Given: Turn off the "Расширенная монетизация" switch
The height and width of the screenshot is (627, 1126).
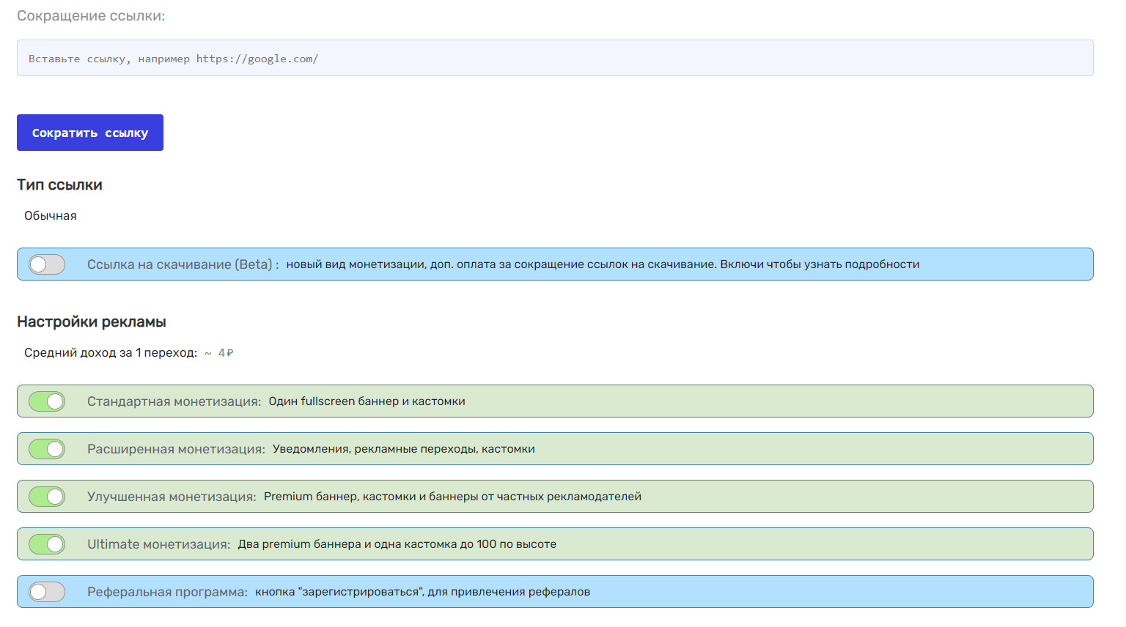Looking at the screenshot, I should pyautogui.click(x=47, y=449).
